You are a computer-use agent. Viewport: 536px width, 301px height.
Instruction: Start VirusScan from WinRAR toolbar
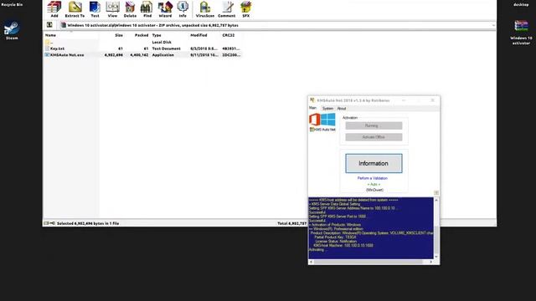[204, 9]
